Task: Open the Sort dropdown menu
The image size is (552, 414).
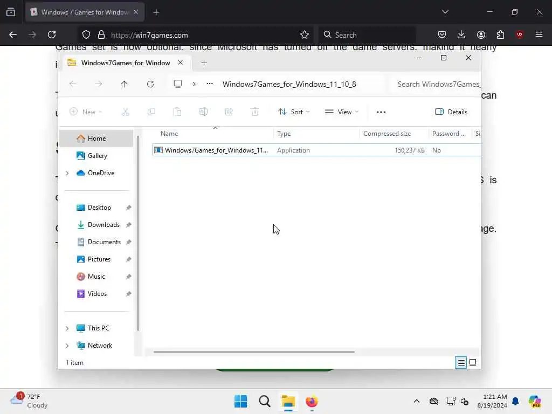Action: coord(294,112)
